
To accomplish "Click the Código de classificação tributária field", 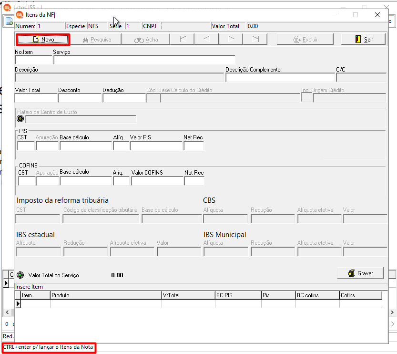I will [x=101, y=219].
